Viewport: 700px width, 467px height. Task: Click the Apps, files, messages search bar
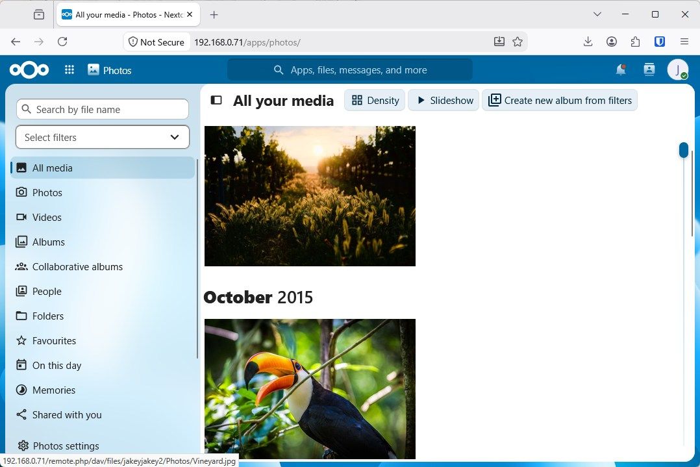point(350,69)
